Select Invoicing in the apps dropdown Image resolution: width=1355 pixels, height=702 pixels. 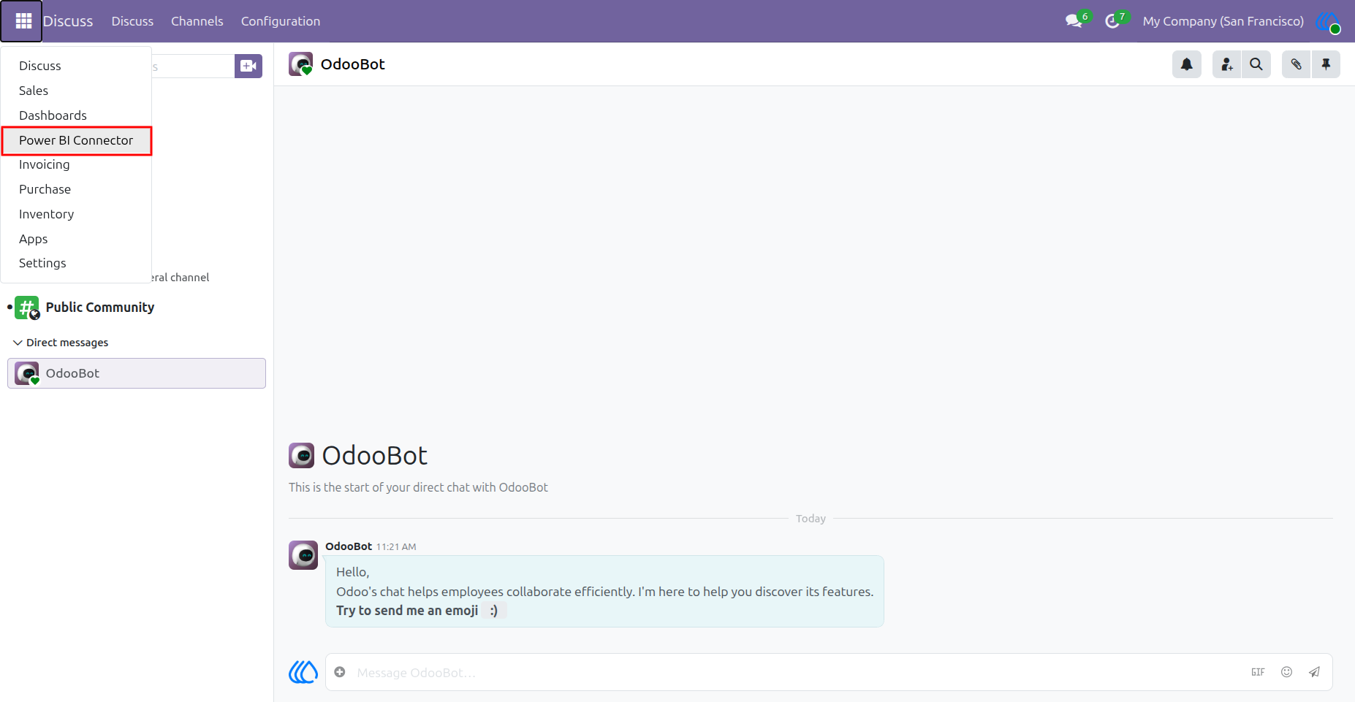click(77, 164)
